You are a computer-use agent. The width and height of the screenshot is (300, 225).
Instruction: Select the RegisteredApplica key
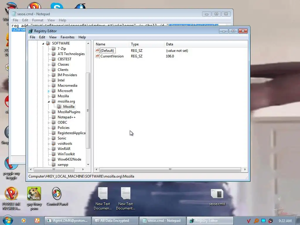[x=71, y=133]
